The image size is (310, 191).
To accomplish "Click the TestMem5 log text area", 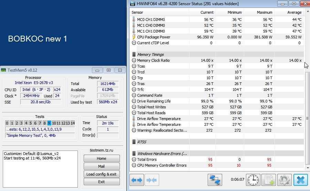I will pyautogui.click(x=40, y=169).
